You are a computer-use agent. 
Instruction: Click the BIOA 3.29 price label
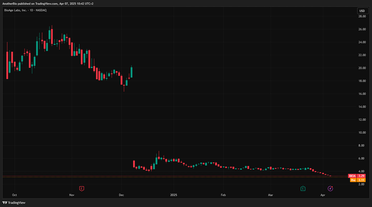[x=357, y=176]
